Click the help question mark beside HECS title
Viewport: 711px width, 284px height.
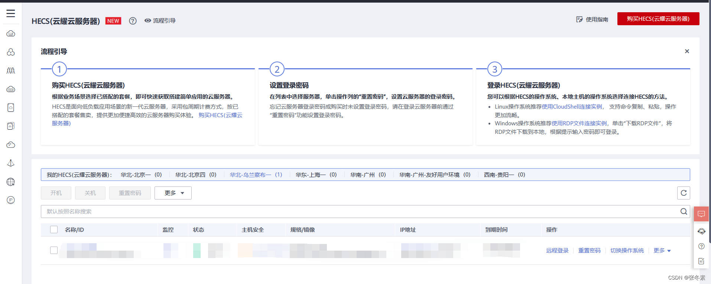point(133,21)
